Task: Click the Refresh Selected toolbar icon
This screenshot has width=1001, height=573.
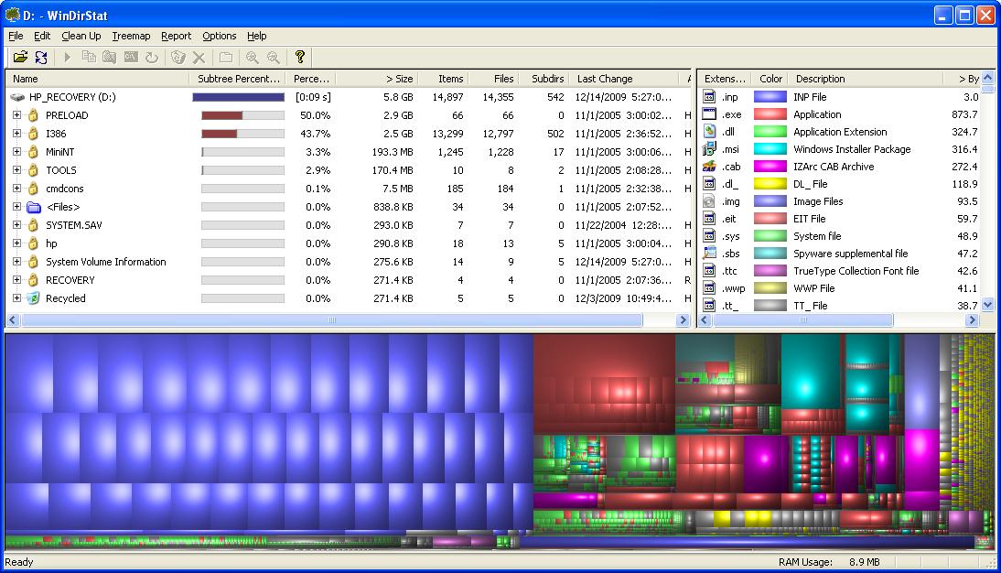Action: [152, 58]
